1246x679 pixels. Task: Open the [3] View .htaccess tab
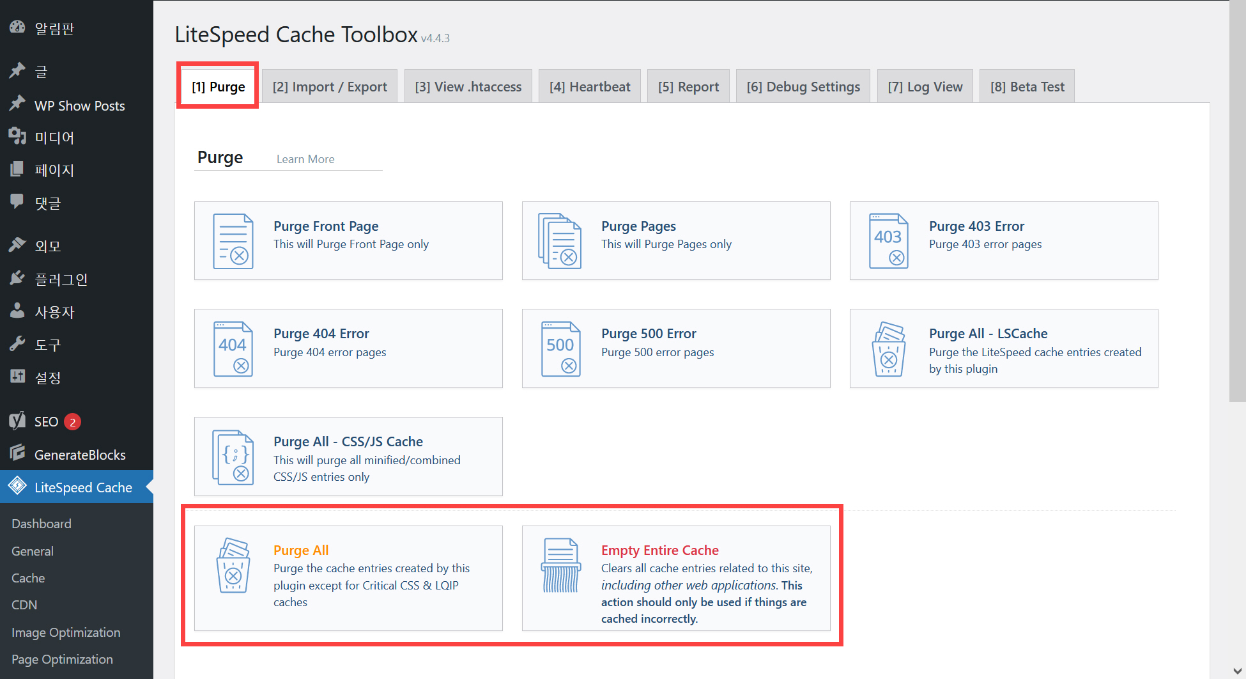pos(468,86)
